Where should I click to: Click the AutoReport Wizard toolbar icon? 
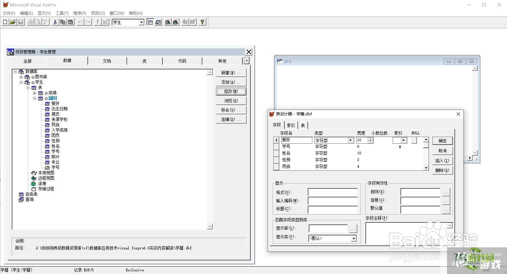coord(193,22)
